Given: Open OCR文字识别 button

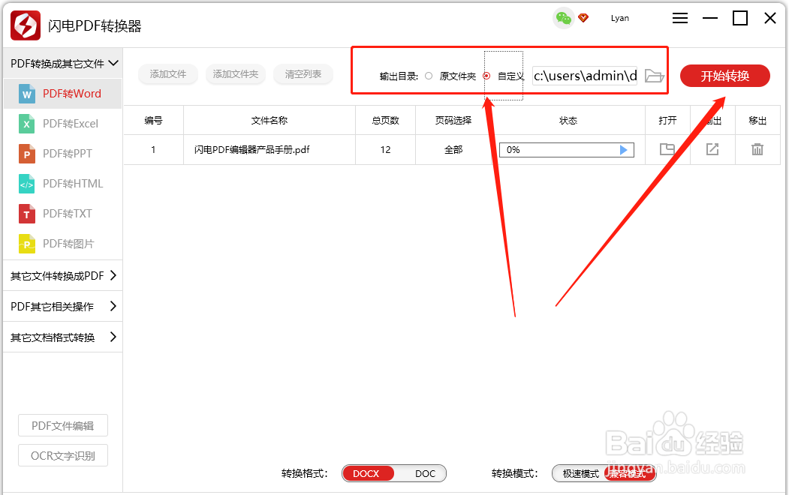Looking at the screenshot, I should (63, 456).
